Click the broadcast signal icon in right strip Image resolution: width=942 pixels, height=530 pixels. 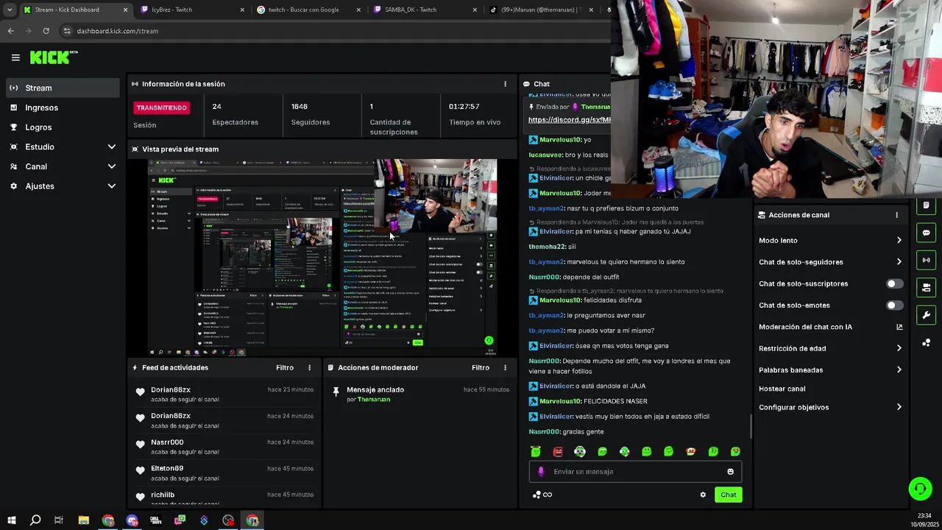coord(926,260)
